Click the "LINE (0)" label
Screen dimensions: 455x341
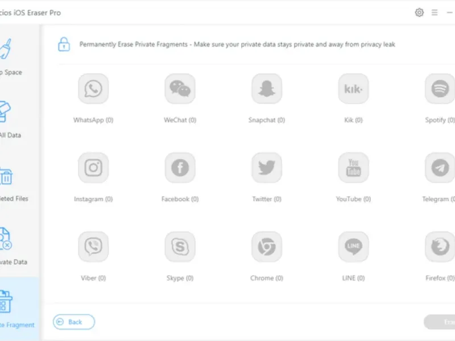click(353, 278)
